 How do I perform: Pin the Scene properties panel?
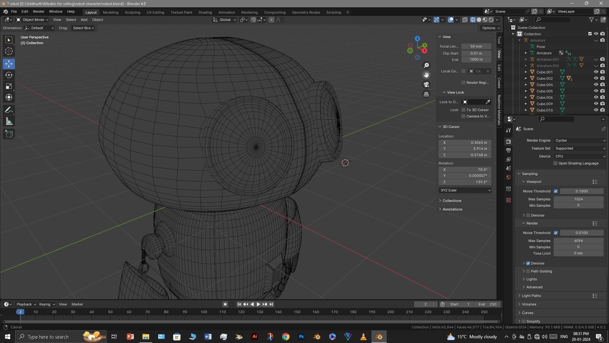603,129
